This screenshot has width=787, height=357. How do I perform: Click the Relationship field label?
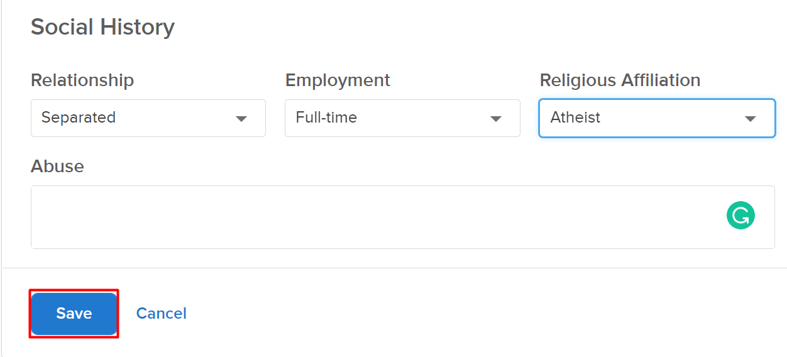(82, 80)
